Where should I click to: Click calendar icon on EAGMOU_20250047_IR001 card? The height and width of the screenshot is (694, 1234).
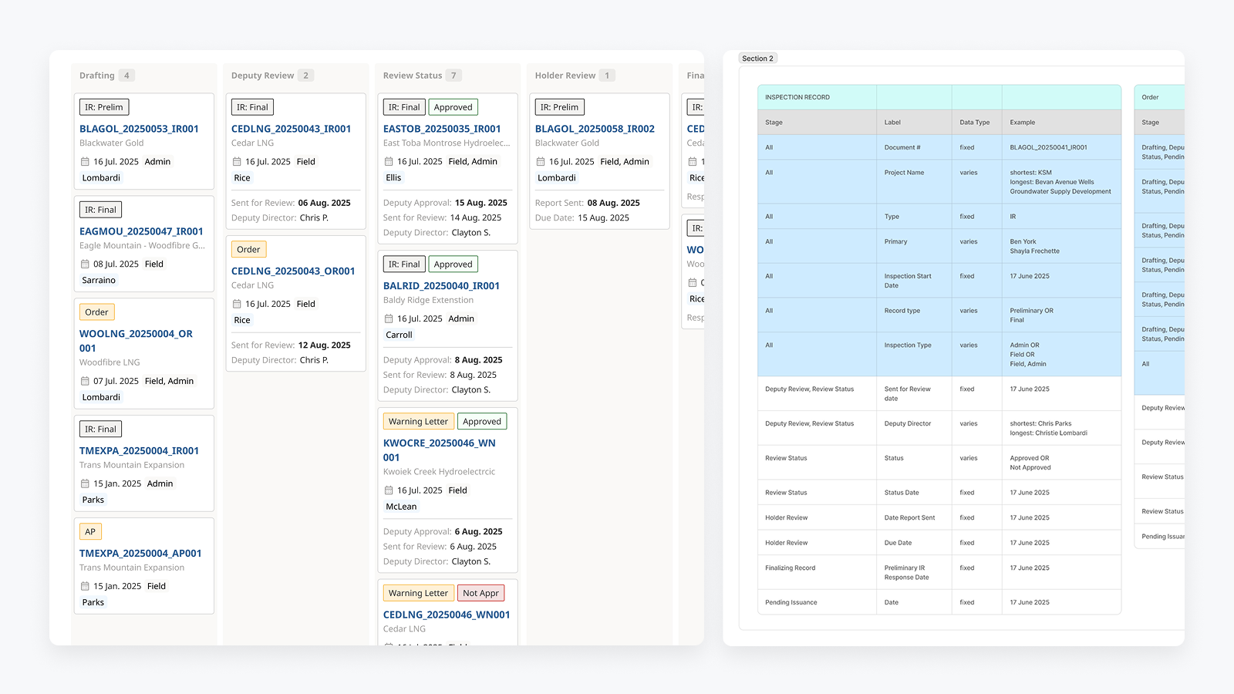tap(85, 264)
